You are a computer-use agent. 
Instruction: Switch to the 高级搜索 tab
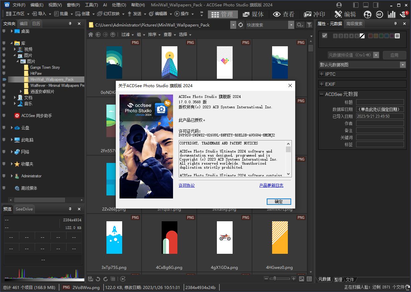[x=354, y=23]
